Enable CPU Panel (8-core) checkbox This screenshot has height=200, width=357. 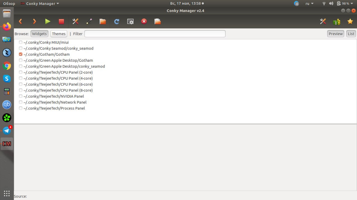click(x=21, y=90)
